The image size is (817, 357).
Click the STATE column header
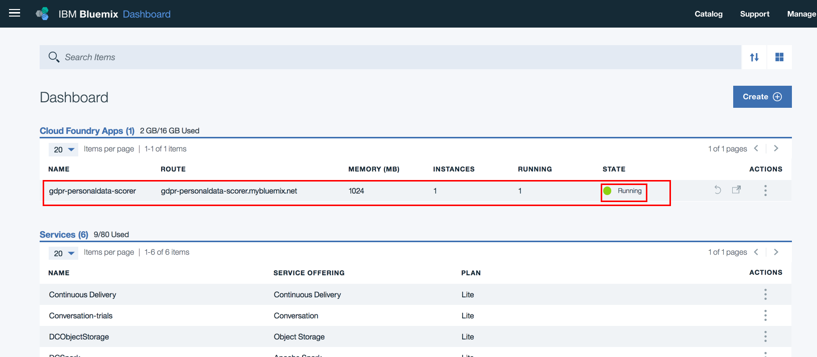coord(614,169)
